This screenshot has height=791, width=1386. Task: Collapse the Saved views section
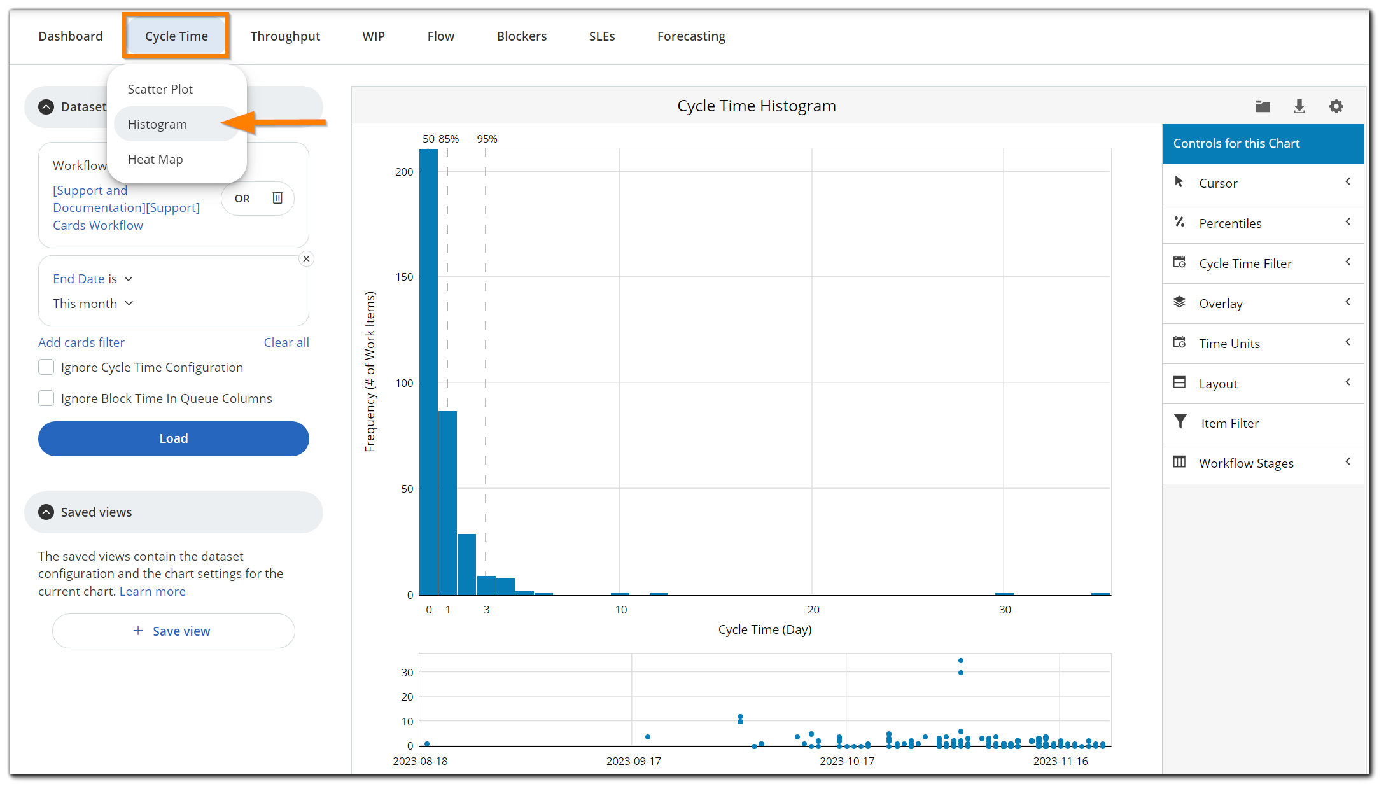point(45,512)
